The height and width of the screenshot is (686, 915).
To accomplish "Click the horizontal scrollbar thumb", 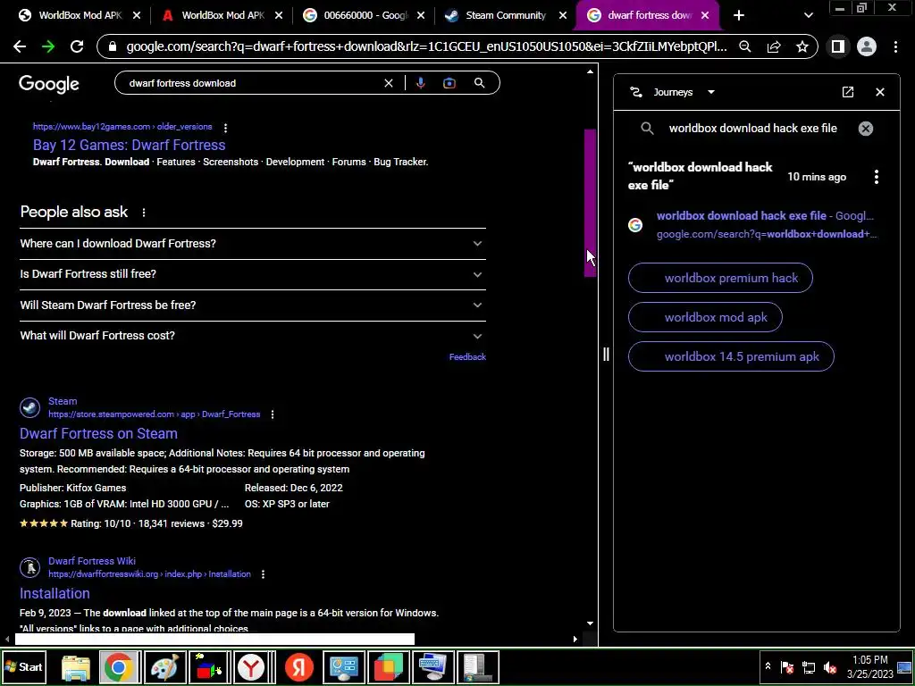I will click(214, 640).
